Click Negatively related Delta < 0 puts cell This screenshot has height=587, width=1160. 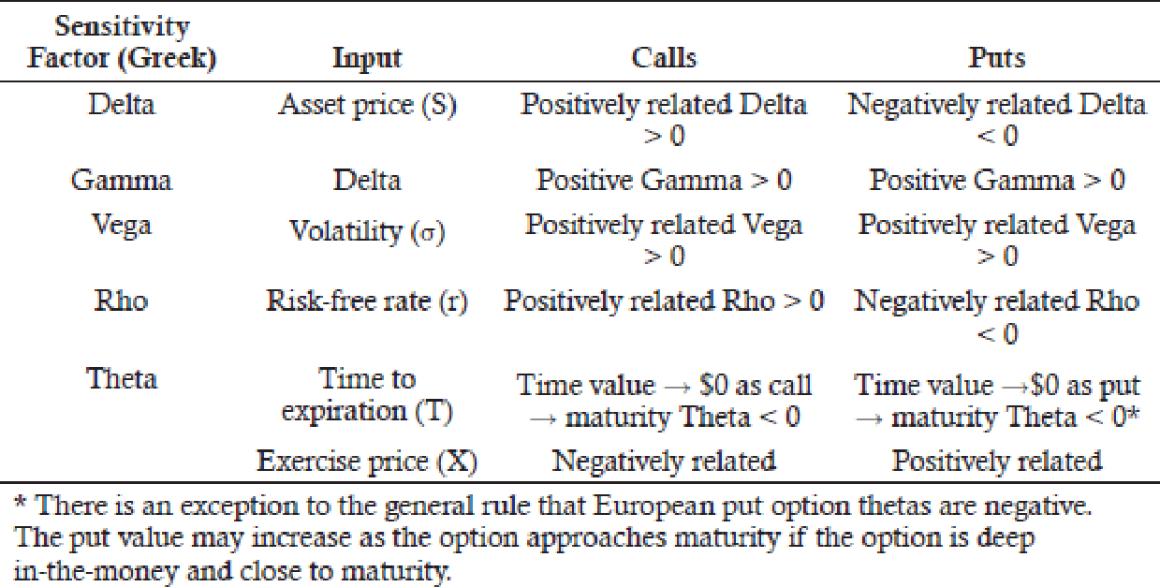pos(997,120)
